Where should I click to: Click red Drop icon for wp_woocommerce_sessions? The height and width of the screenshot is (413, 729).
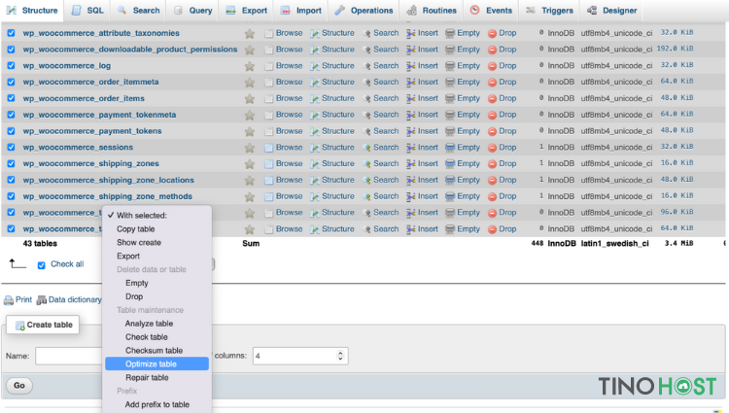coord(493,148)
